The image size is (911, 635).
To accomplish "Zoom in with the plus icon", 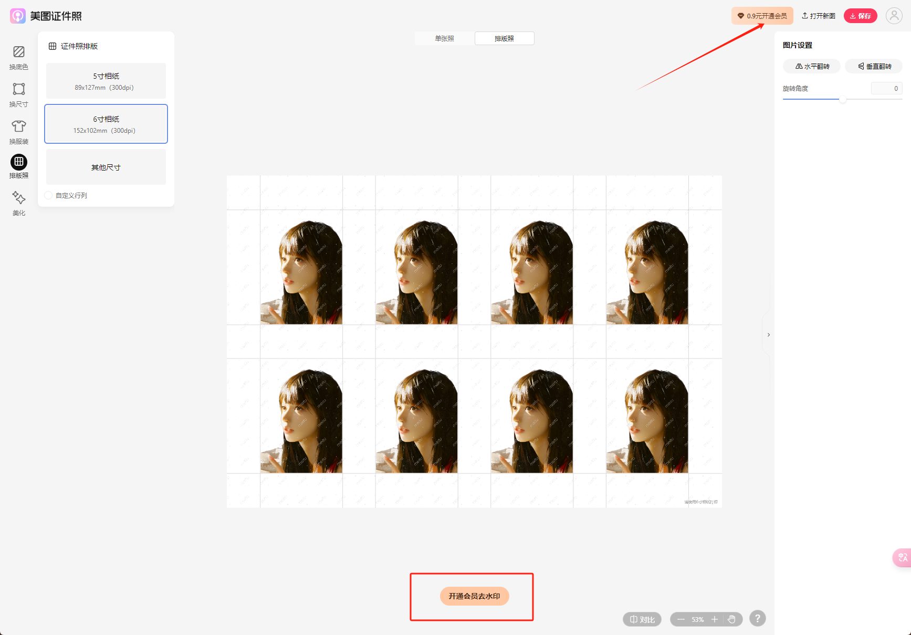I will tap(715, 619).
